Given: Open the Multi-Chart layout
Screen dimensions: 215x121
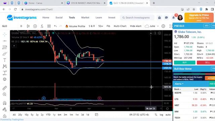Looking at the screenshot, I should (120, 26).
